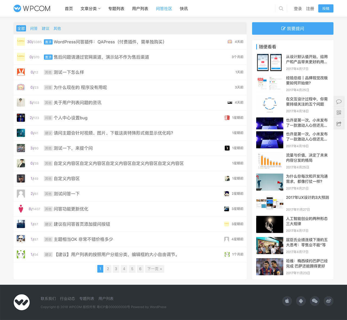The image size is (347, 320).
Task: Click the WeChat icon in the footer
Action: [315, 301]
